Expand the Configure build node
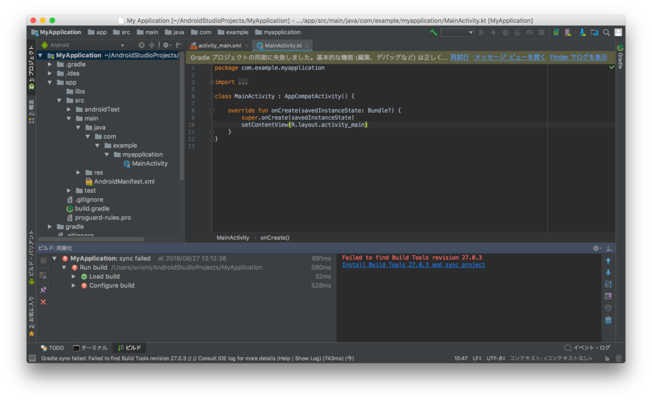652x401 pixels. point(74,285)
